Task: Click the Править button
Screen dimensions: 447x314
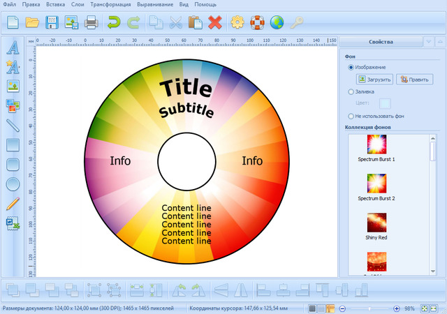Action: [x=414, y=80]
